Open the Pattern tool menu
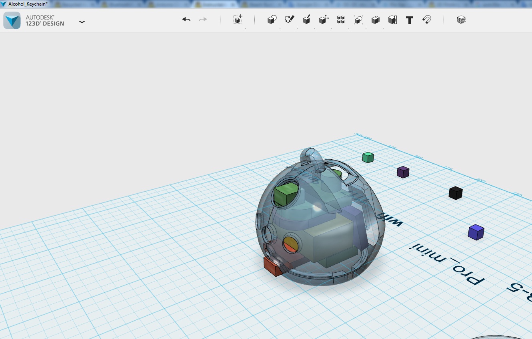 click(341, 20)
